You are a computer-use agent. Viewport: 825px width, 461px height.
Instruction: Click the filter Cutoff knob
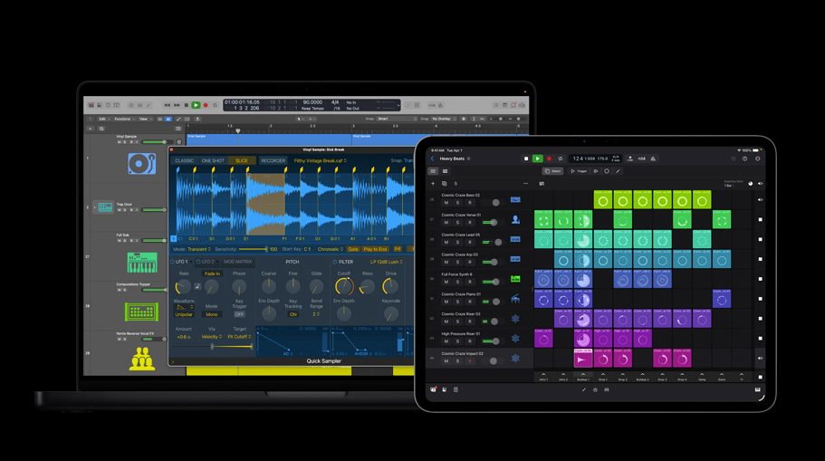[344, 287]
